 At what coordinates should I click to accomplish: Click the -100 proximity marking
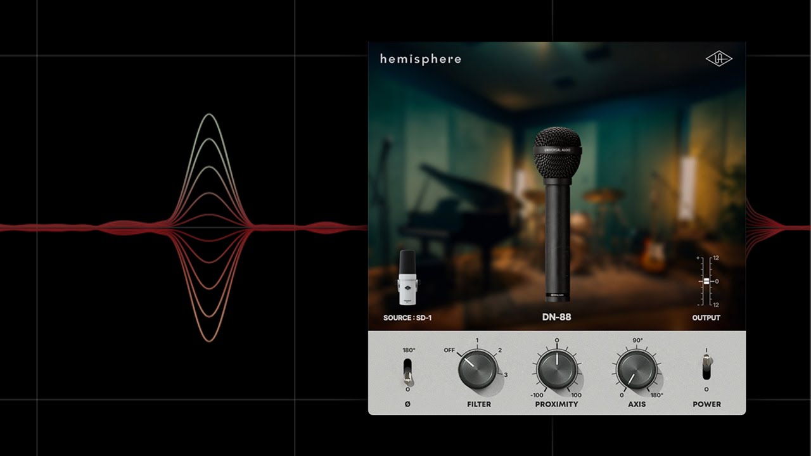coord(537,395)
